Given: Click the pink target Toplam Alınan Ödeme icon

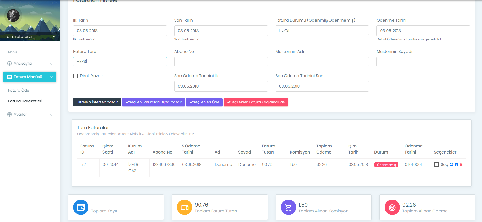Looking at the screenshot, I should tap(392, 207).
